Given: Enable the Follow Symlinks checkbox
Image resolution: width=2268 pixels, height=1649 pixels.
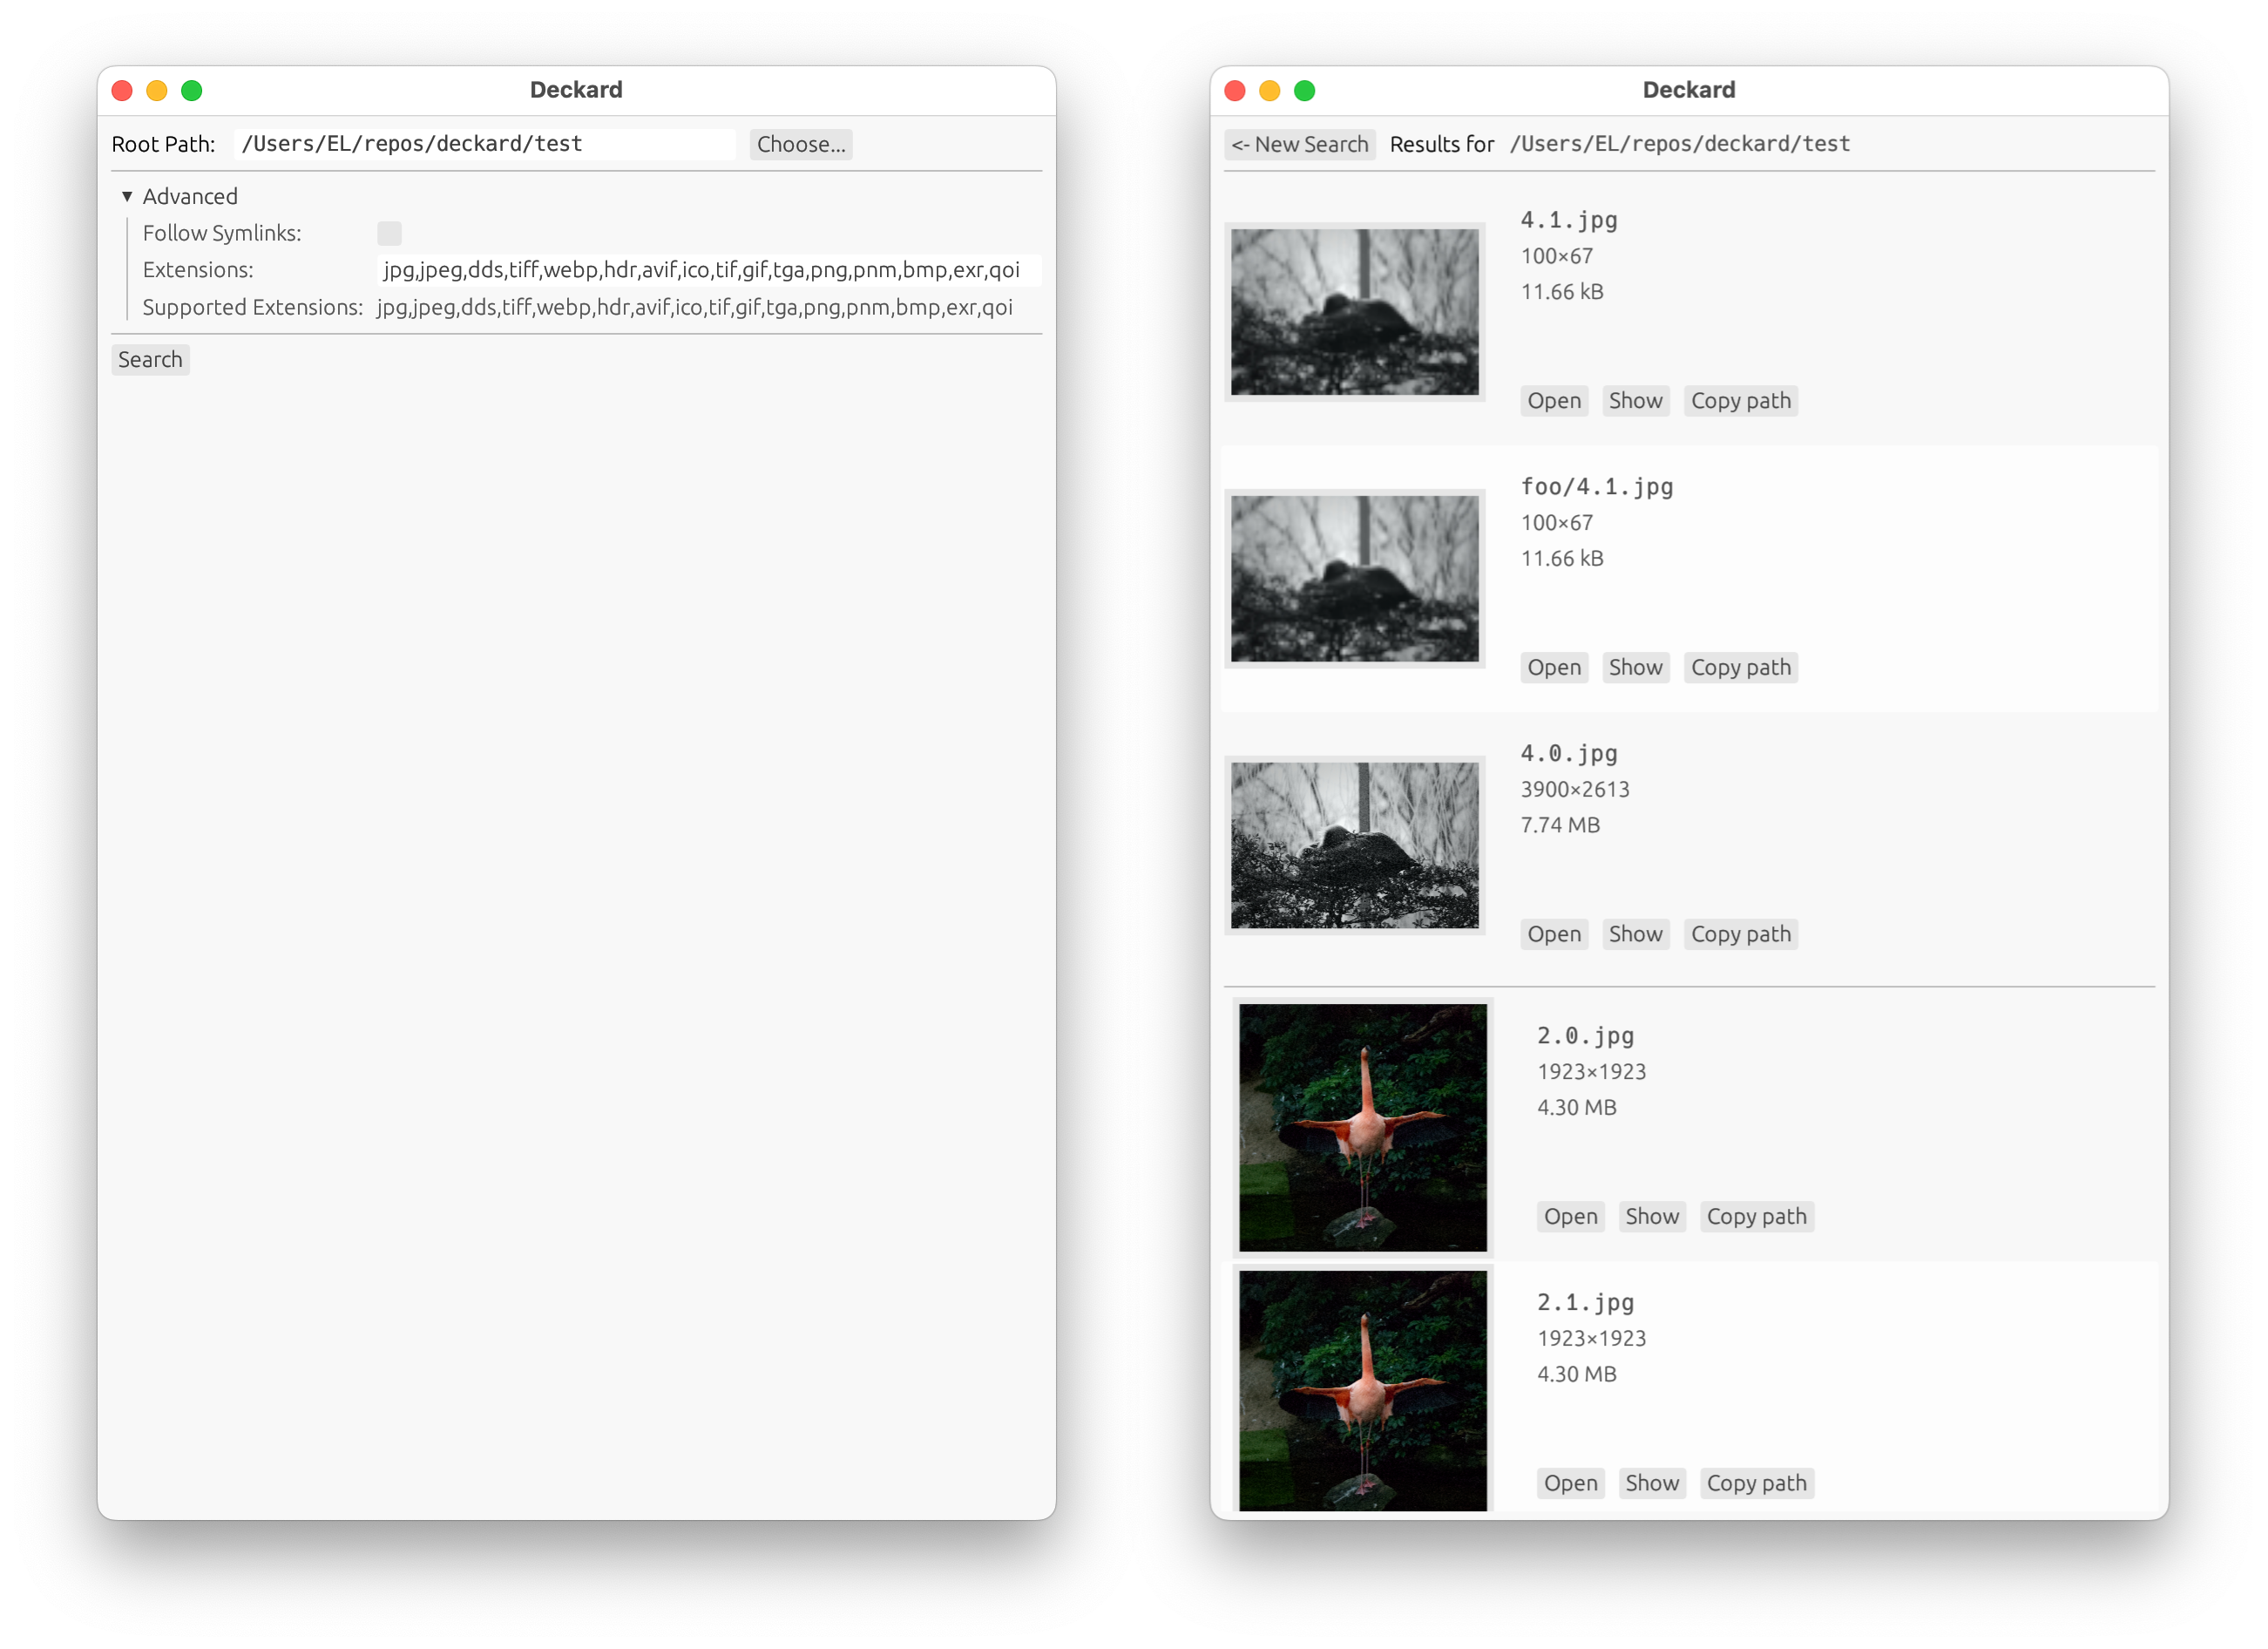Looking at the screenshot, I should (389, 233).
